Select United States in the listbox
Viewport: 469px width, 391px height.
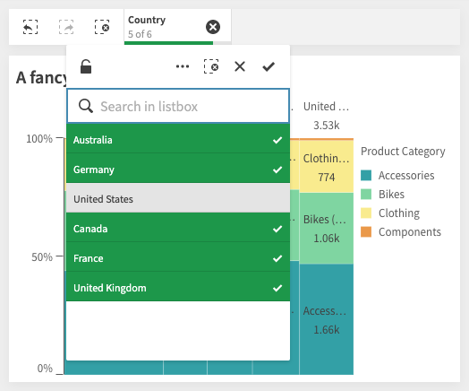coord(178,198)
